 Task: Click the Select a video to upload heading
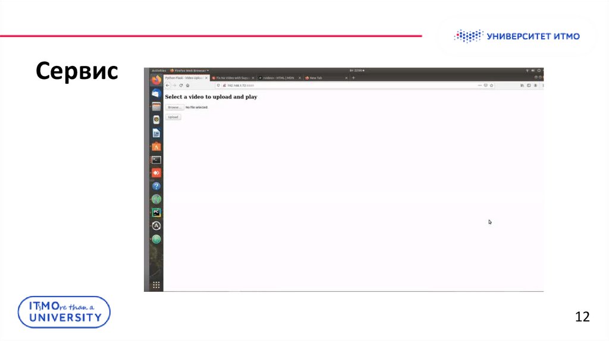tap(211, 97)
